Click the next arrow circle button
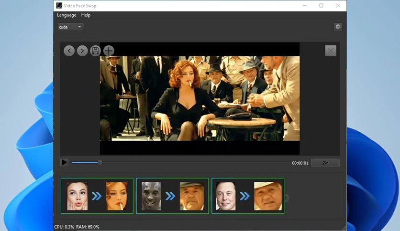Viewport: 400px width, 231px height. click(82, 51)
